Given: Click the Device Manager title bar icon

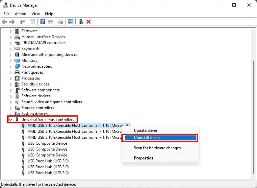Looking at the screenshot, I should pyautogui.click(x=5, y=5).
